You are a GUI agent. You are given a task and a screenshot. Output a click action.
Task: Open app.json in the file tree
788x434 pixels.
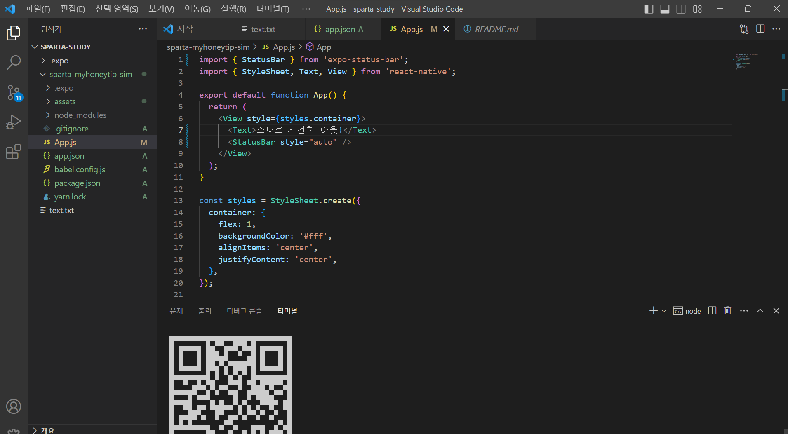[93, 156]
